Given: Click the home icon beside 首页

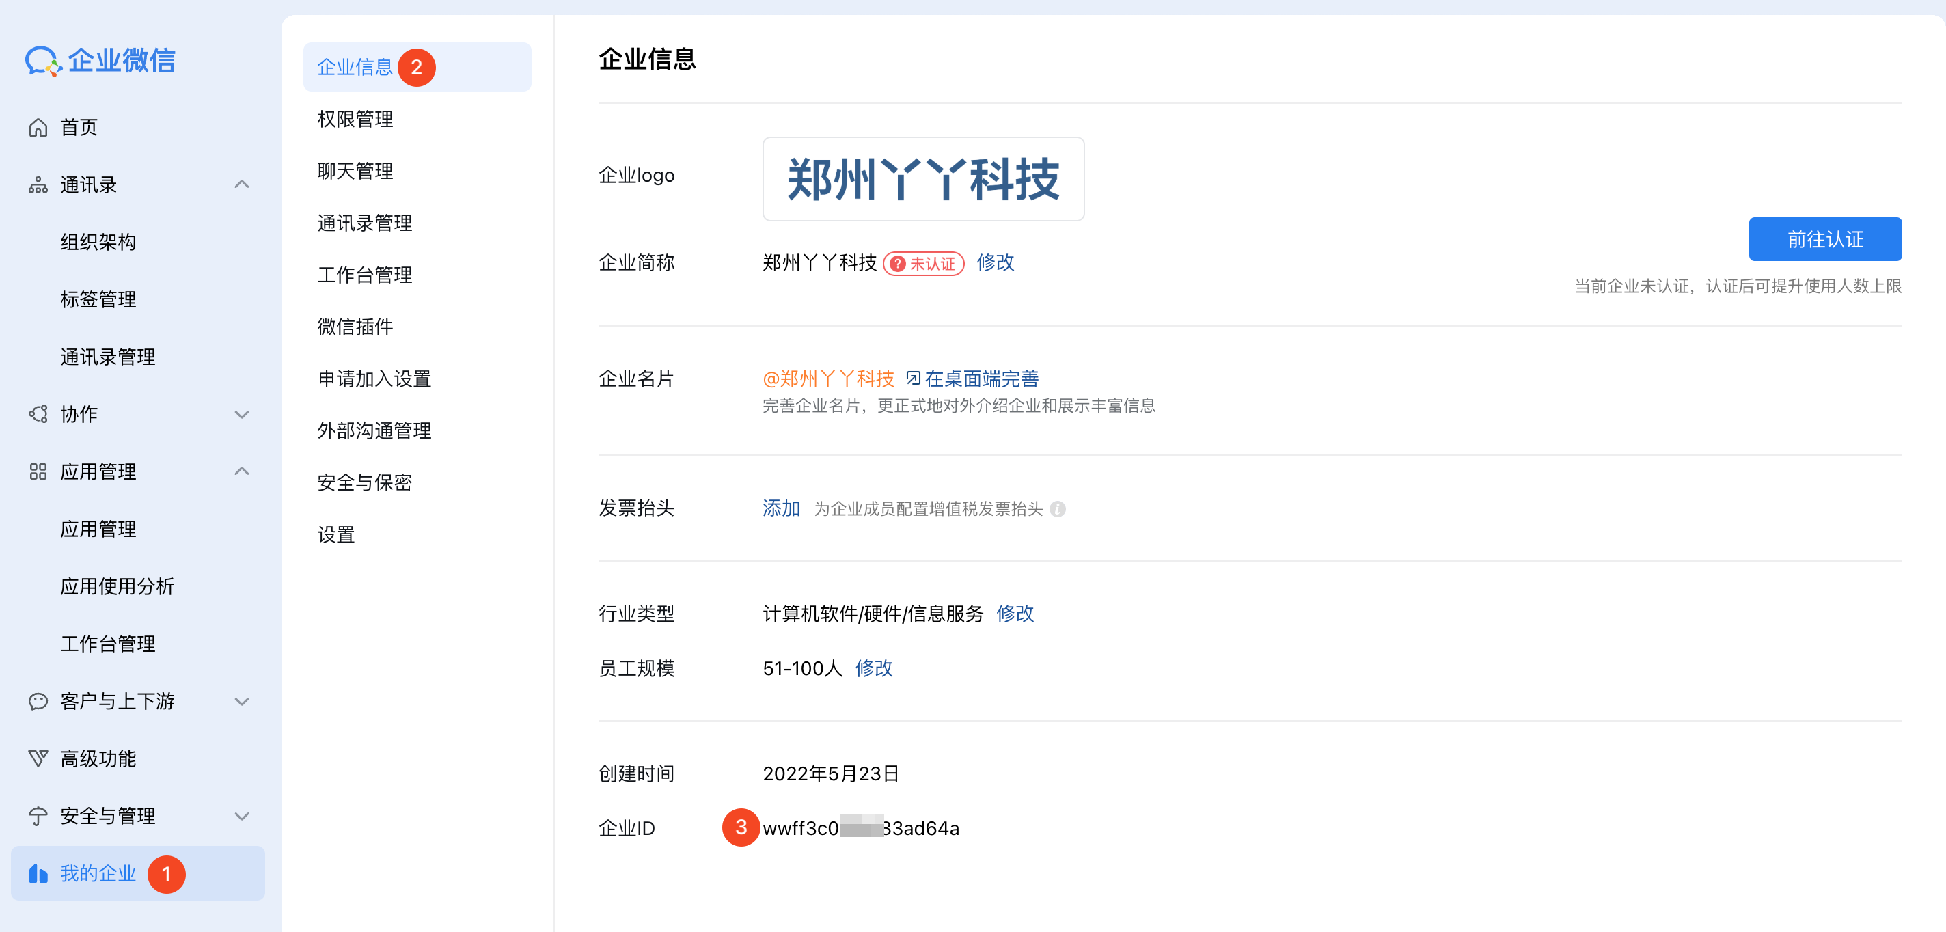Looking at the screenshot, I should [38, 128].
